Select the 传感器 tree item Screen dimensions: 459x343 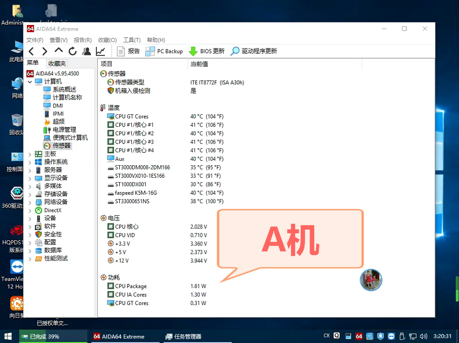coord(57,146)
